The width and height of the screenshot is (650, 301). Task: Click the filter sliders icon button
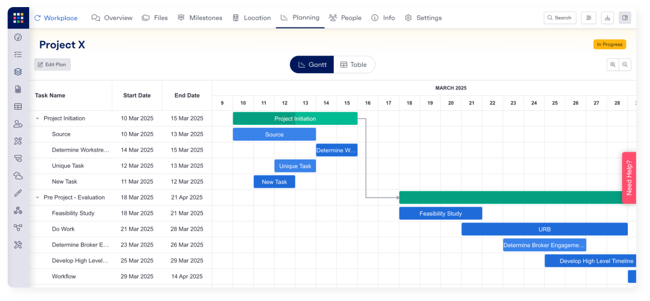click(x=588, y=18)
